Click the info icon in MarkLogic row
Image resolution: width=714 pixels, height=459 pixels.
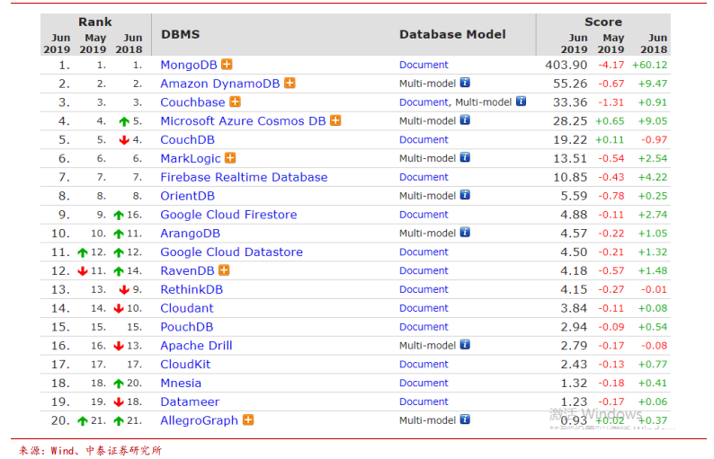pyautogui.click(x=465, y=157)
